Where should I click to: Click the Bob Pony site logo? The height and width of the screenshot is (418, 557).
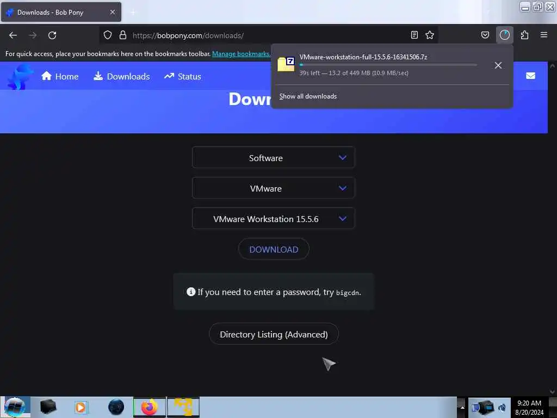(x=20, y=76)
